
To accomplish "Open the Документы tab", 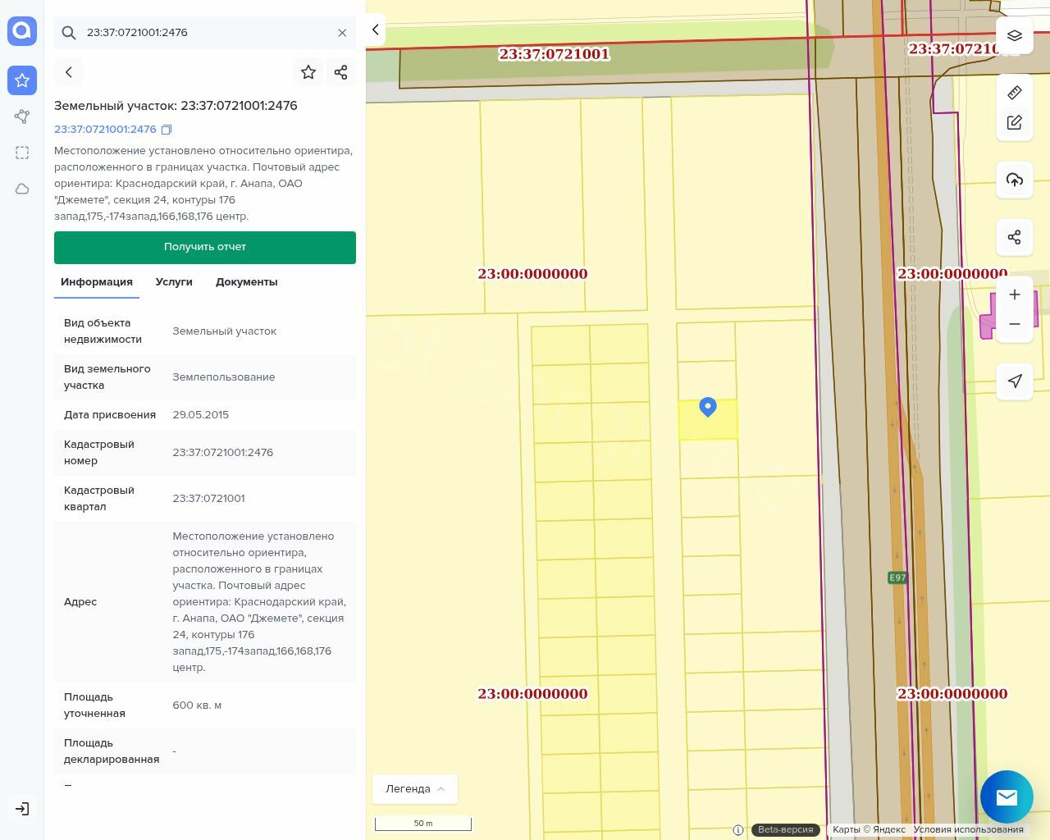I will point(246,282).
